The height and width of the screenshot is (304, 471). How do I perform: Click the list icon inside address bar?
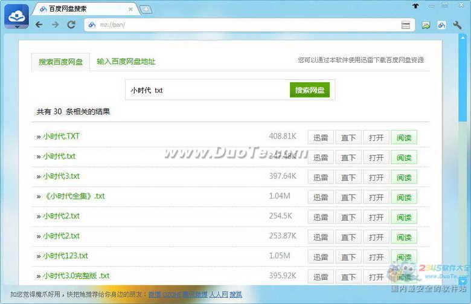406,25
